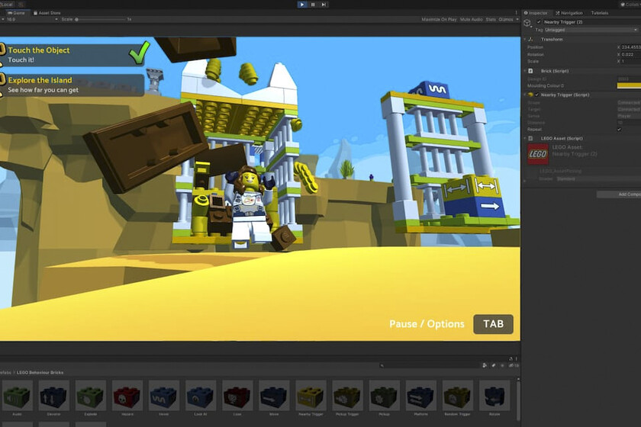Screen dimensions: 641x427
Task: Open the Sense Player dropdown
Action: [629, 116]
